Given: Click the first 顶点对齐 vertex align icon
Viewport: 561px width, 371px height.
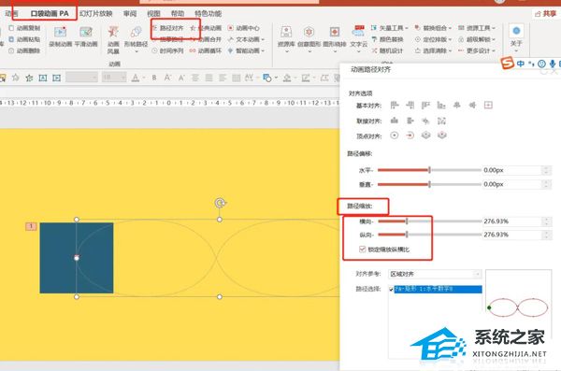Looking at the screenshot, I should click(395, 136).
